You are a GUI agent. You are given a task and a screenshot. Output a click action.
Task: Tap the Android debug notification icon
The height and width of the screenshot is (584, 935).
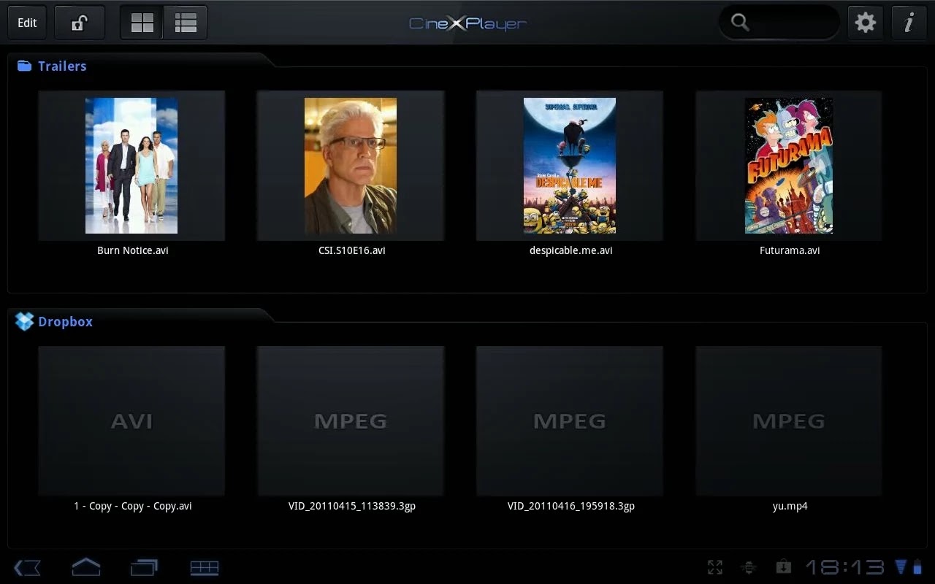(x=748, y=567)
